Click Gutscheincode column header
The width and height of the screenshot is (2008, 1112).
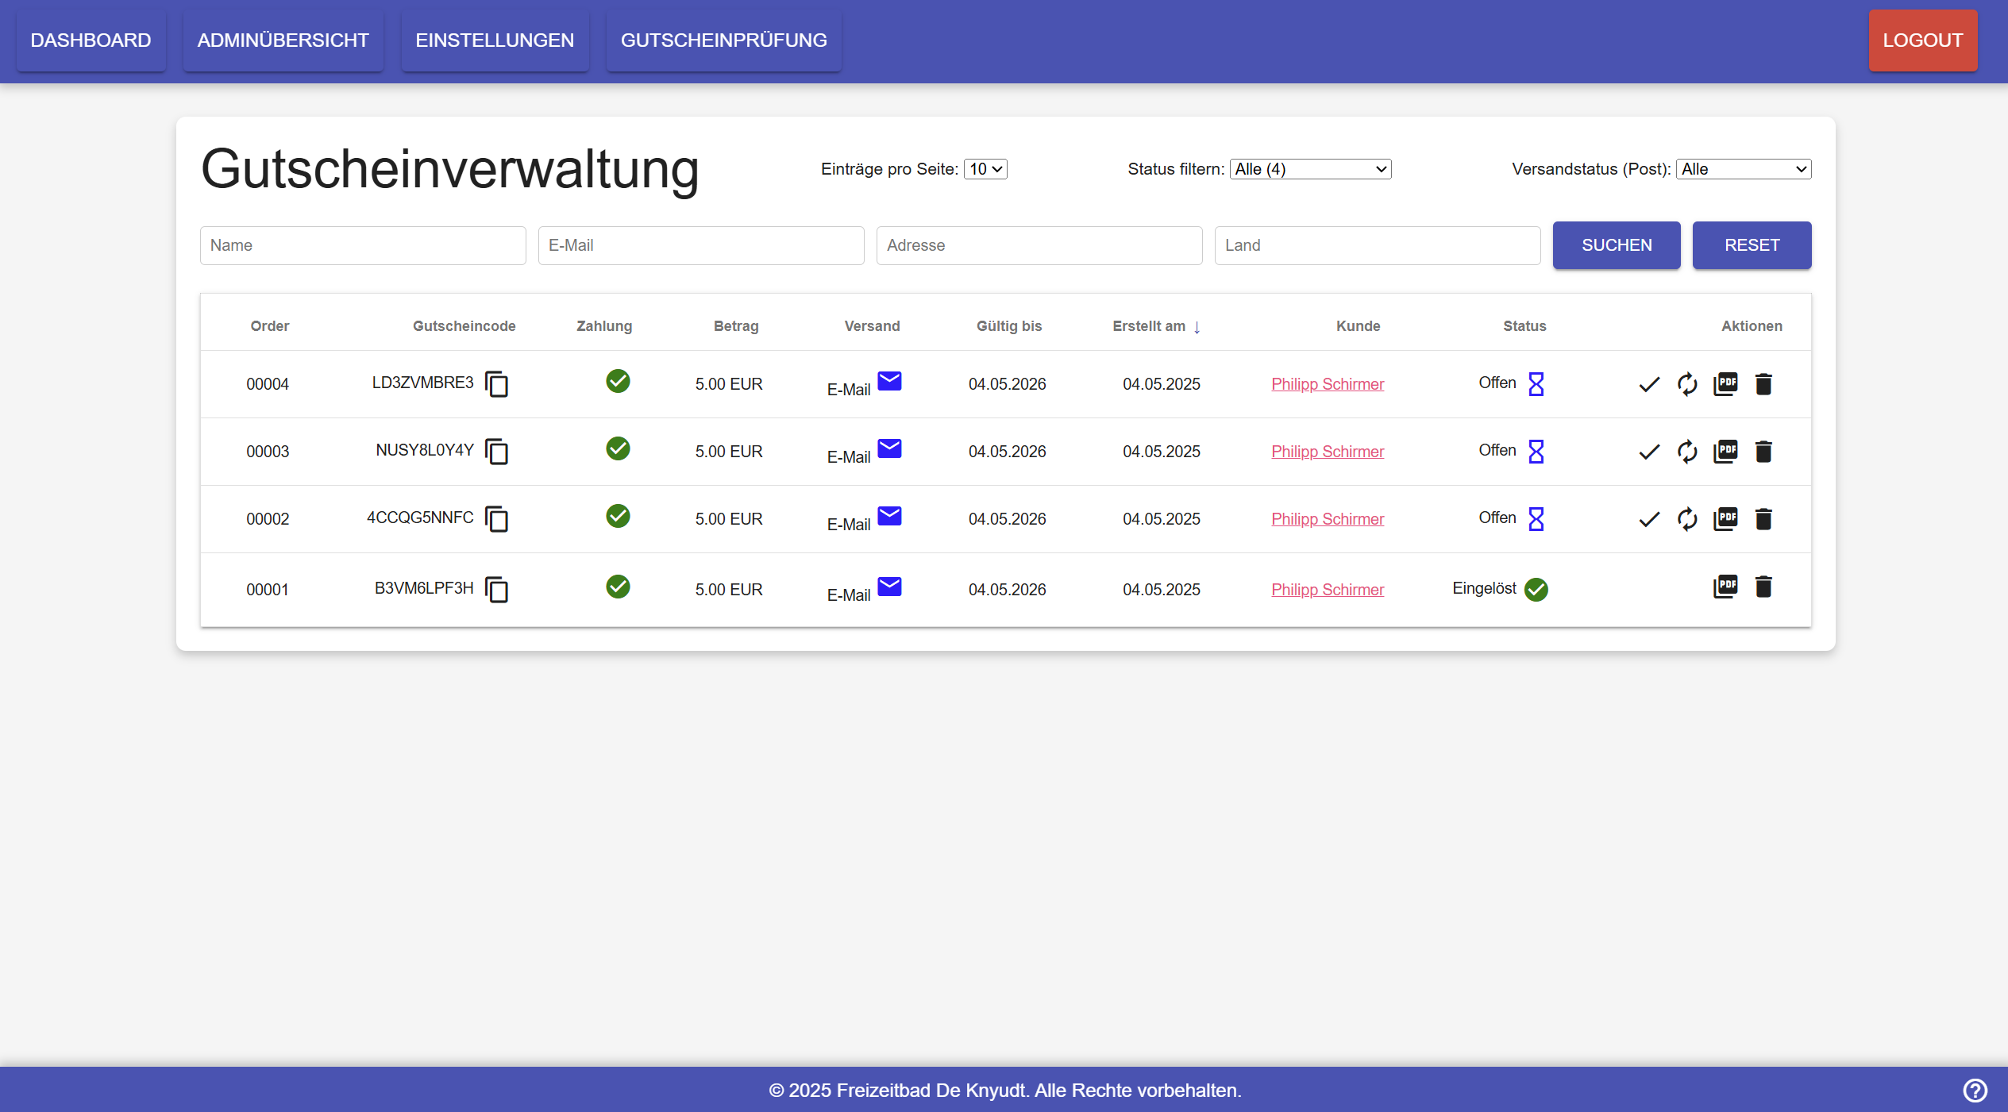coord(464,326)
